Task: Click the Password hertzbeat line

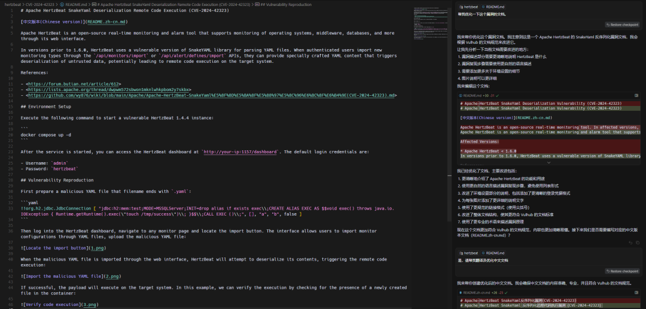Action: pyautogui.click(x=50, y=169)
